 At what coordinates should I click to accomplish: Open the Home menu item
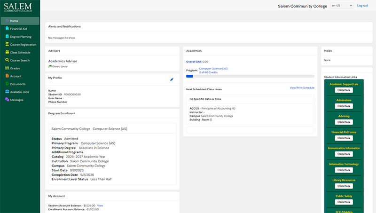[x=20, y=21]
